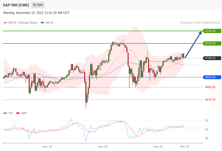Image resolution: width=222 pixels, height=151 pixels.
Task: Click the 4685.00 support level label
Action: click(210, 87)
